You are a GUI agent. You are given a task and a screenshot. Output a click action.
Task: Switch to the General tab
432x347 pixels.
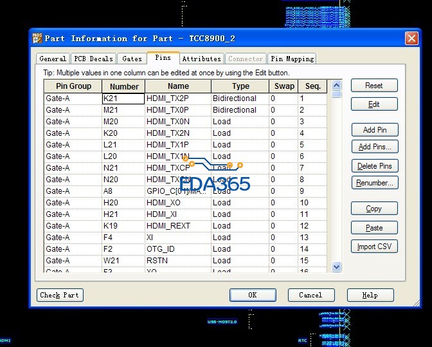(53, 59)
